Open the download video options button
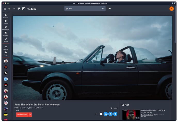Screen dimensions: 178x122 [106, 114]
